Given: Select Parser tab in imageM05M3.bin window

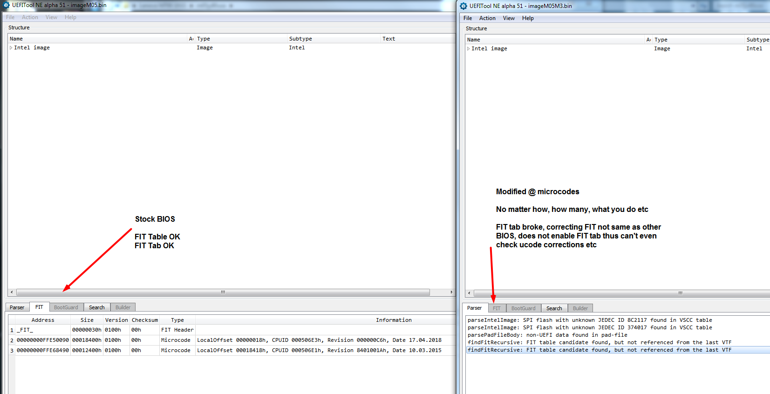Looking at the screenshot, I should point(475,308).
